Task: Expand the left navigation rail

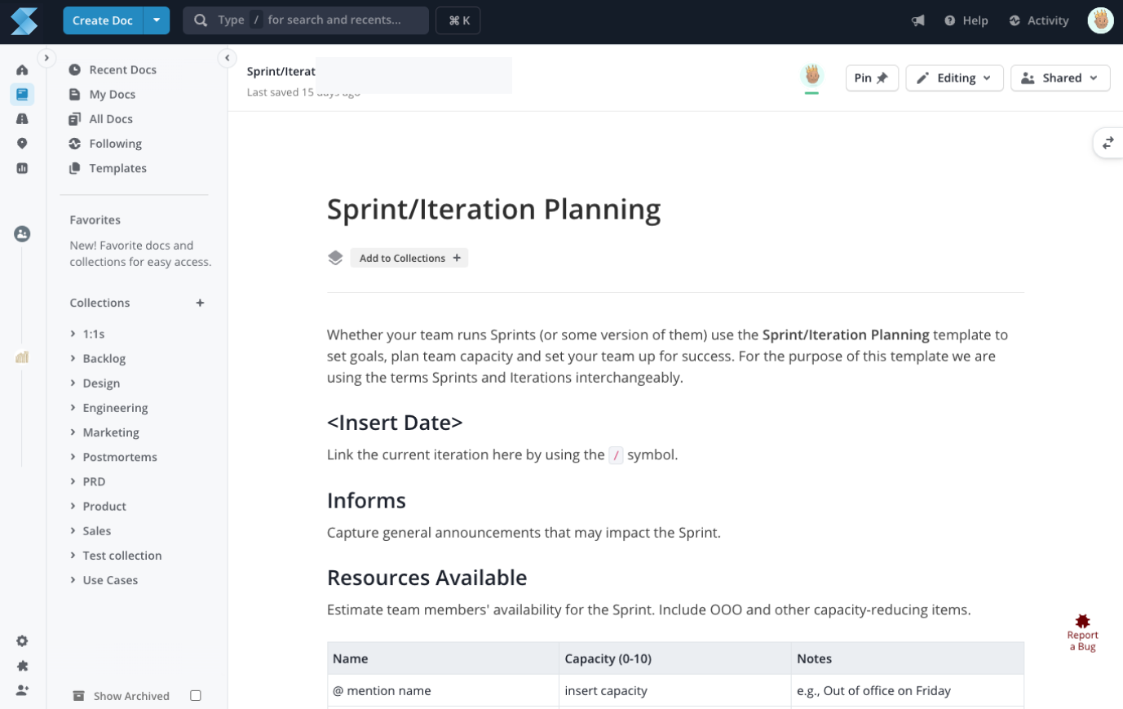Action: [x=46, y=58]
